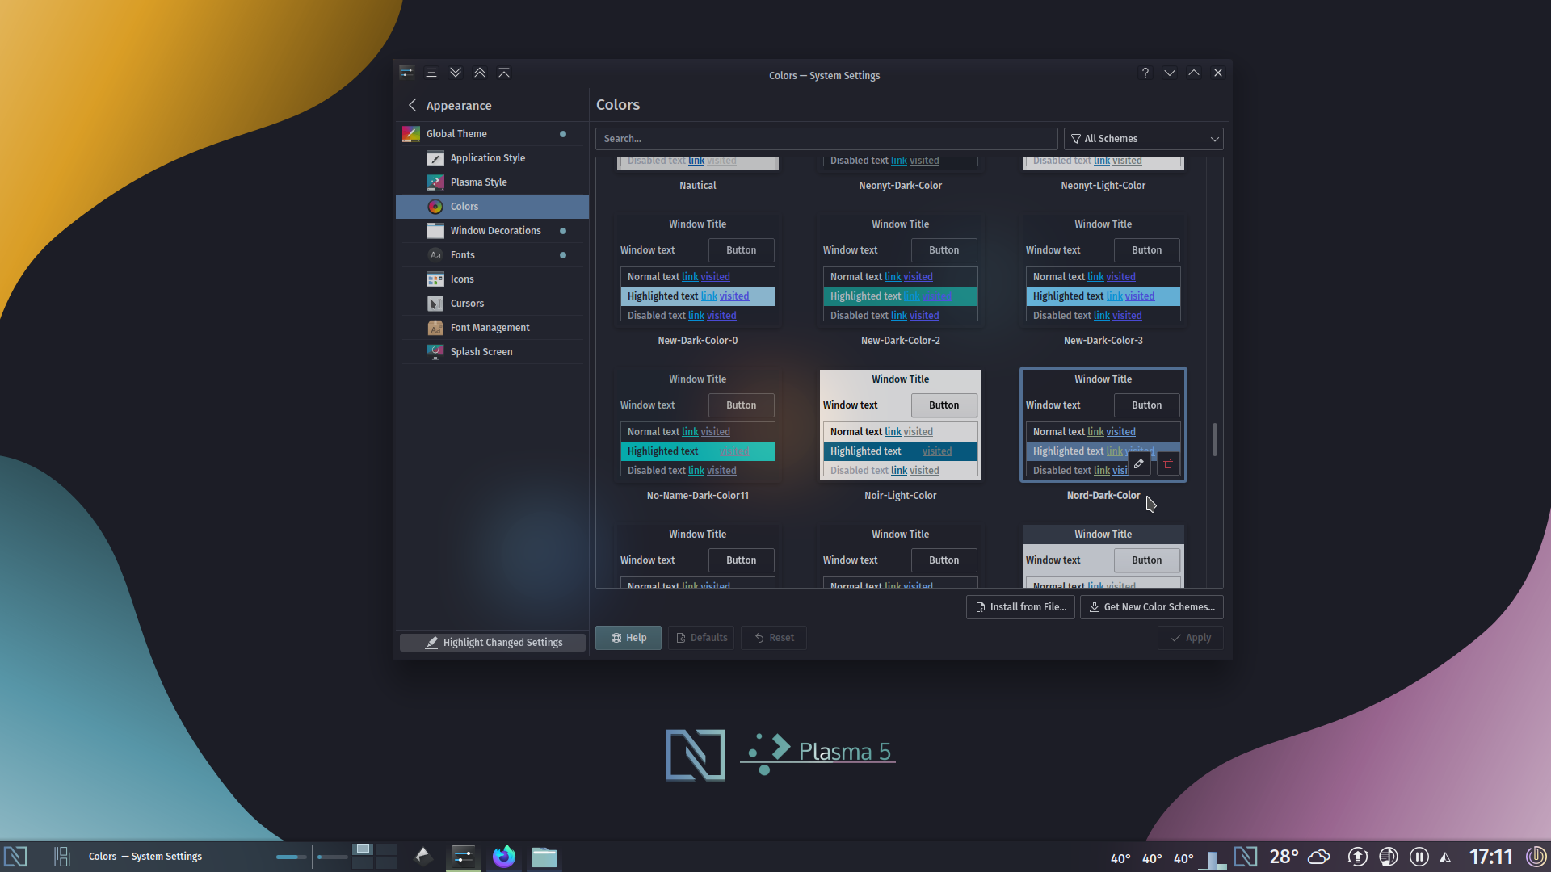Click the Defaults button
The height and width of the screenshot is (872, 1551).
701,638
